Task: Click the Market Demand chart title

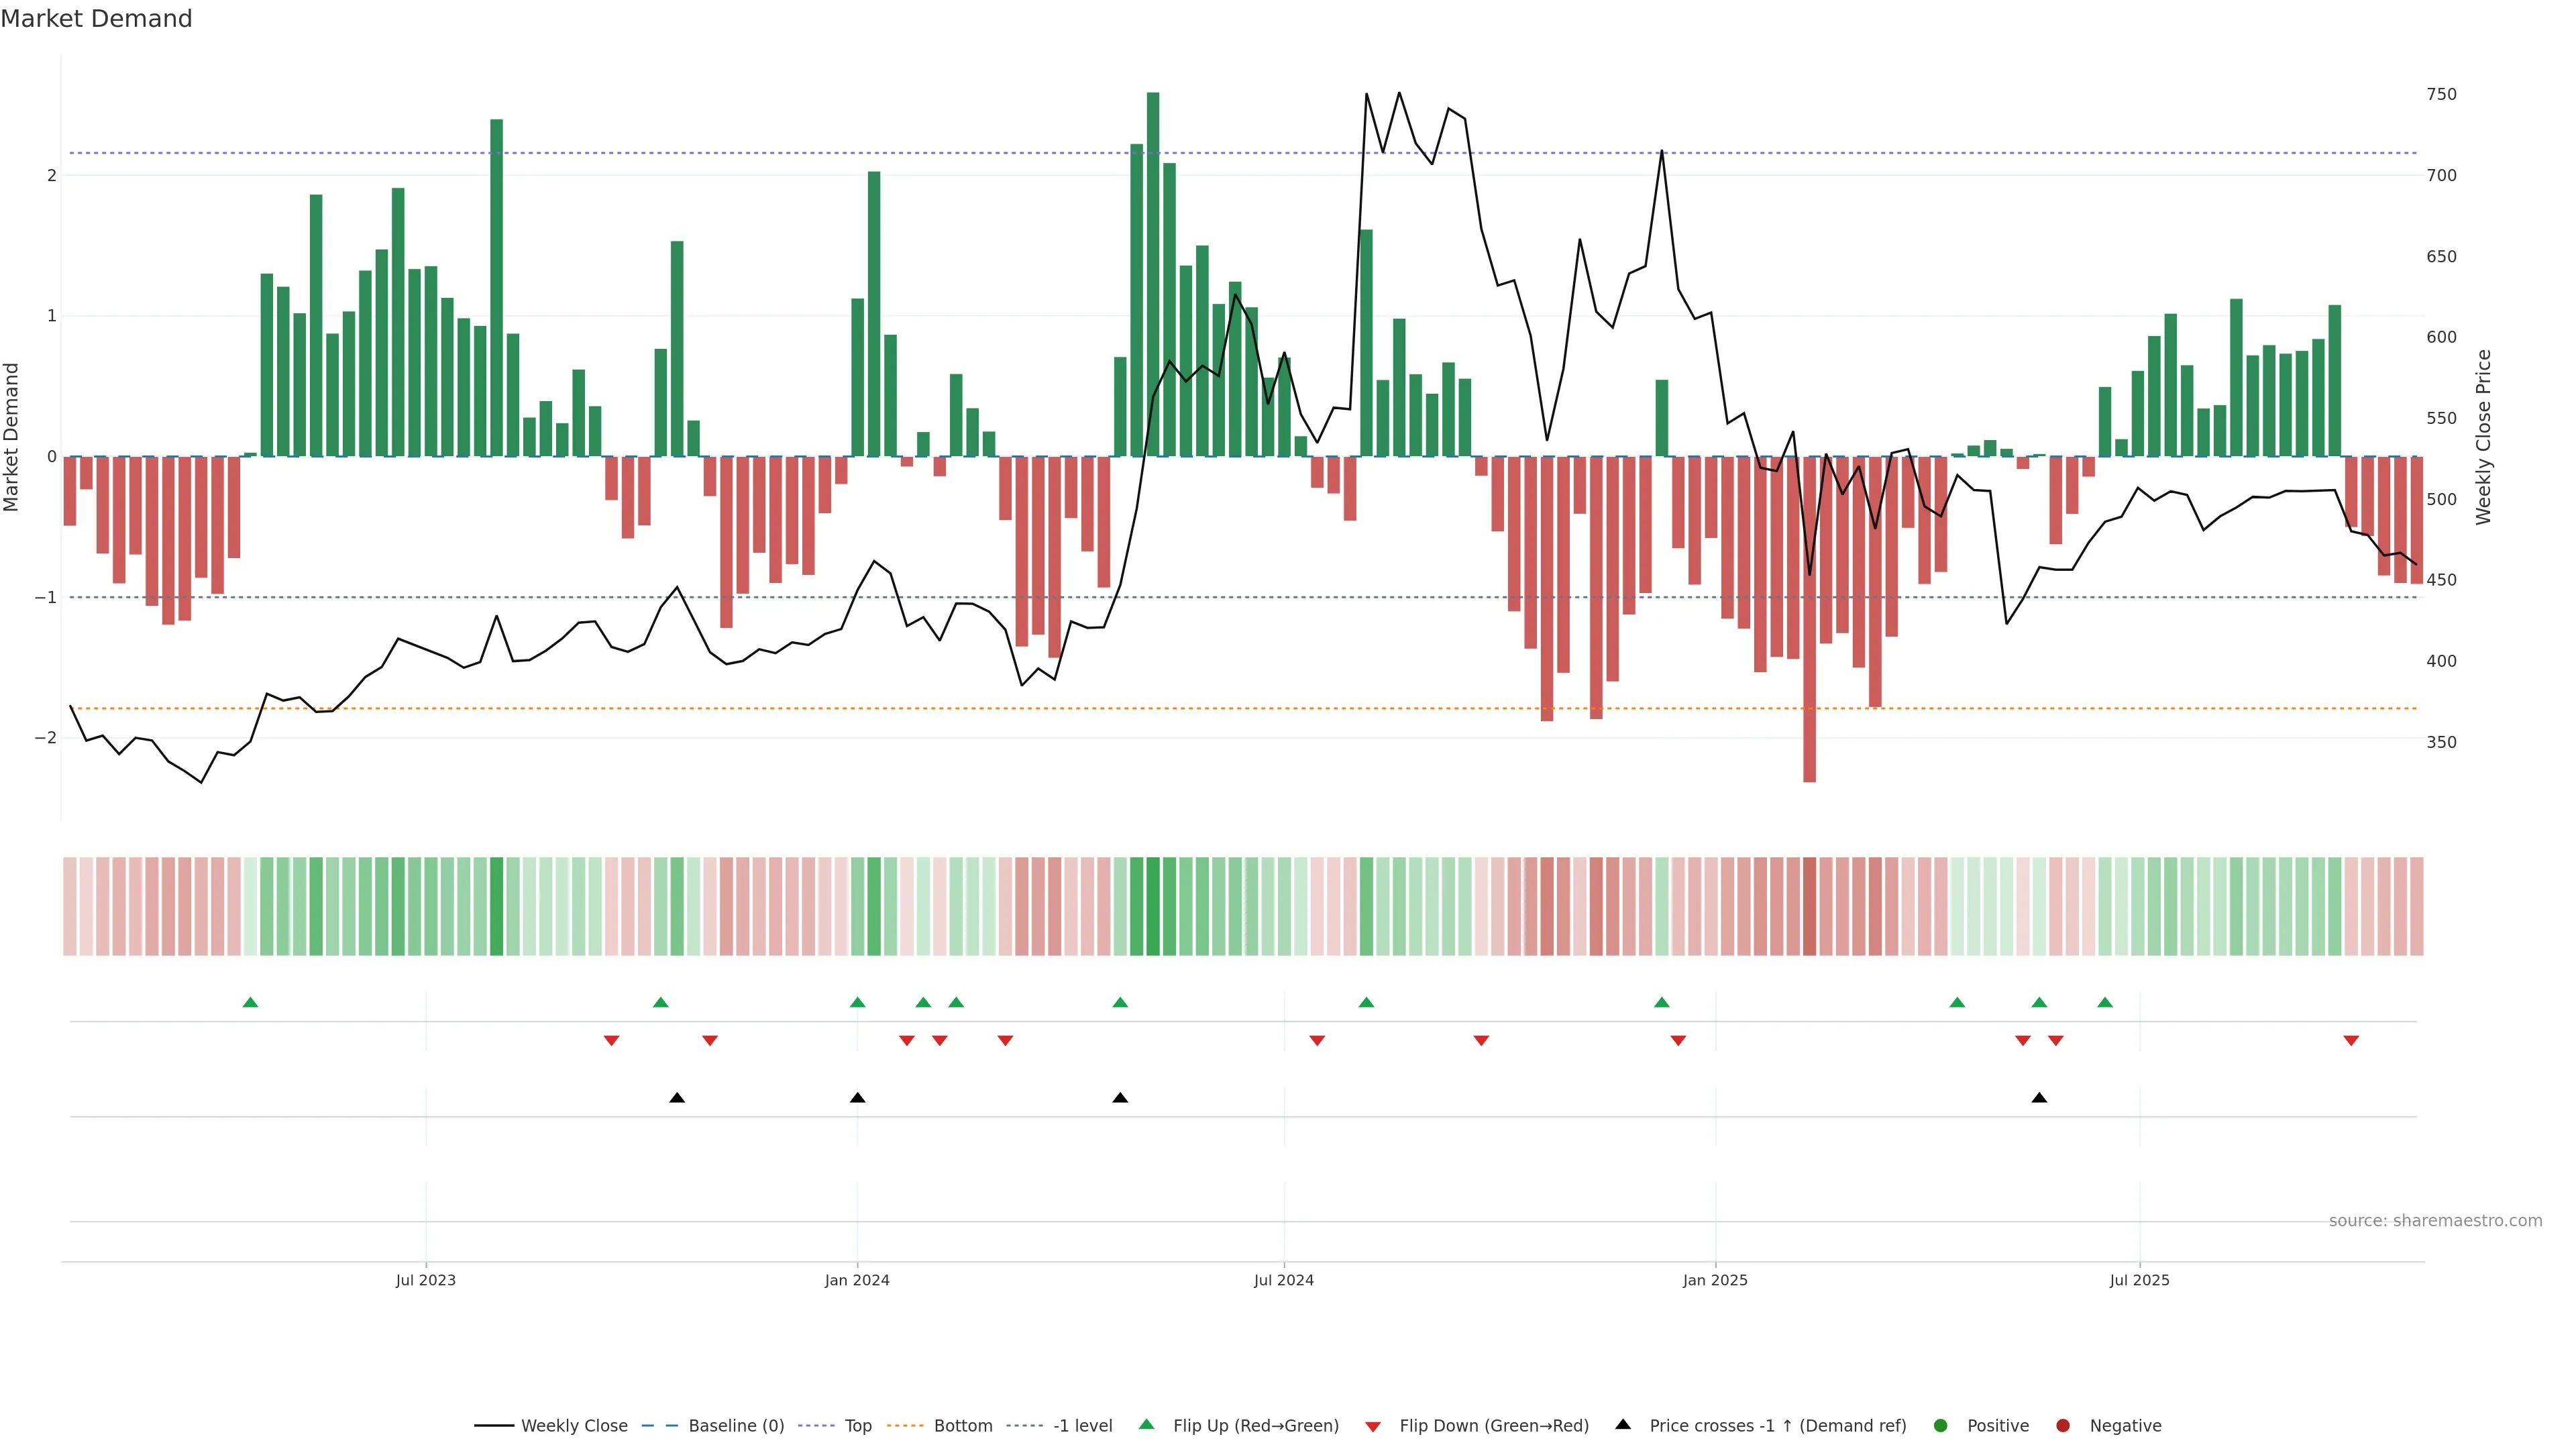Action: click(x=96, y=19)
